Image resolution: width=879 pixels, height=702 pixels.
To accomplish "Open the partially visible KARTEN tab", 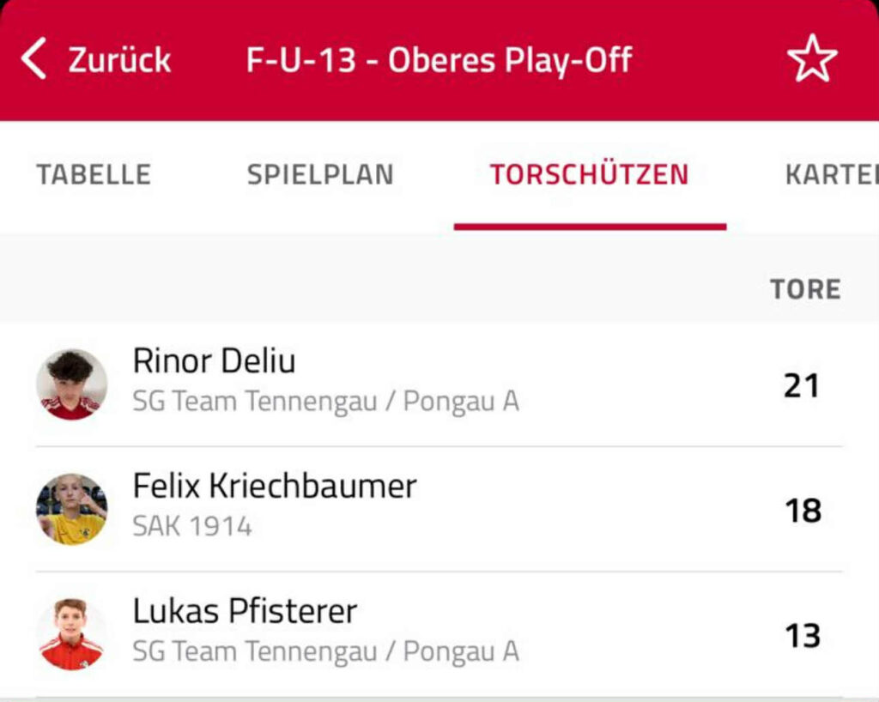I will click(832, 174).
